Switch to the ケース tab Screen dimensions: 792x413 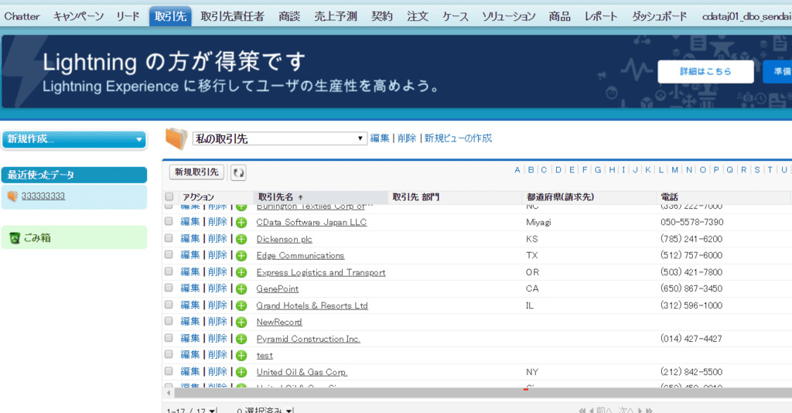point(455,16)
